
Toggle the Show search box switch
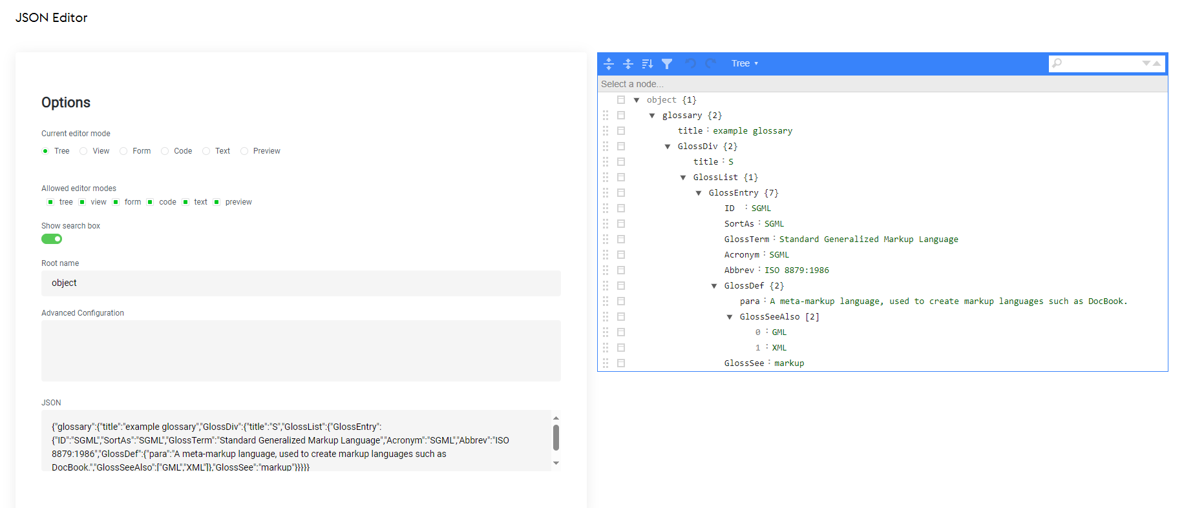coord(52,239)
